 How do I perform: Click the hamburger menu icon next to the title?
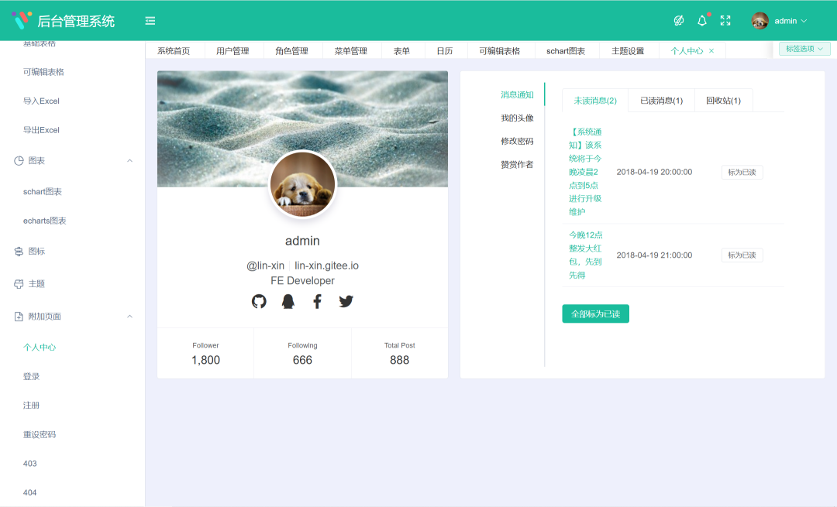click(x=150, y=21)
